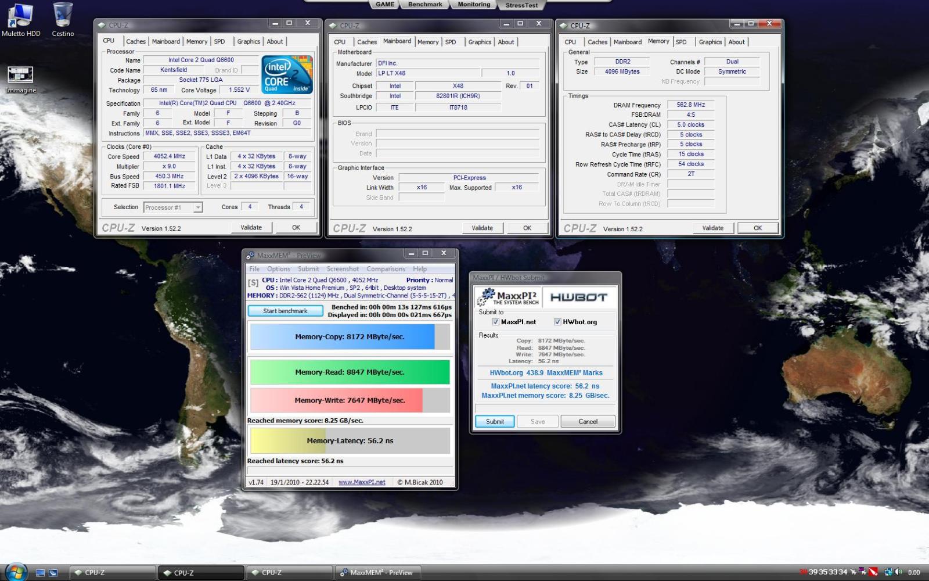Click the plane tray icon with purple badge

coord(863,572)
